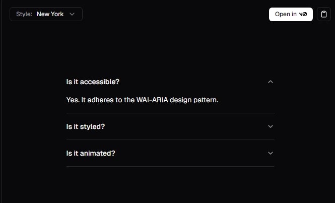
Task: Click the Open in v0 button
Action: point(291,14)
